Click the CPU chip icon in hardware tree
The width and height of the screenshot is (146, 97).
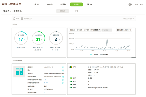coord(71,67)
